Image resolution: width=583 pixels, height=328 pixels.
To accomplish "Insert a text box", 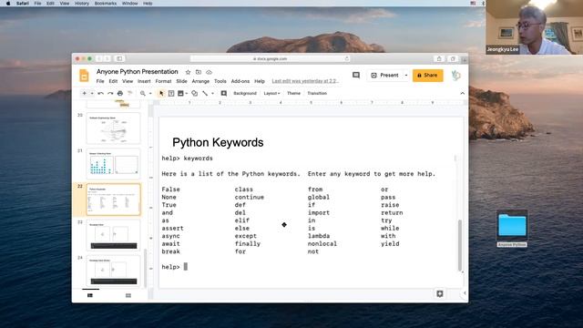I will coord(171,93).
